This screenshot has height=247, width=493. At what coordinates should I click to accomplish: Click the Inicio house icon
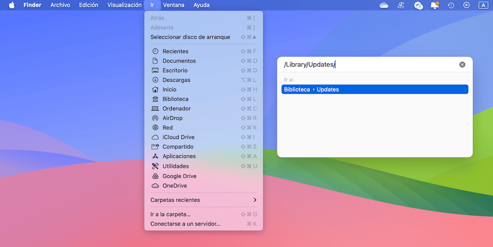[x=155, y=89]
